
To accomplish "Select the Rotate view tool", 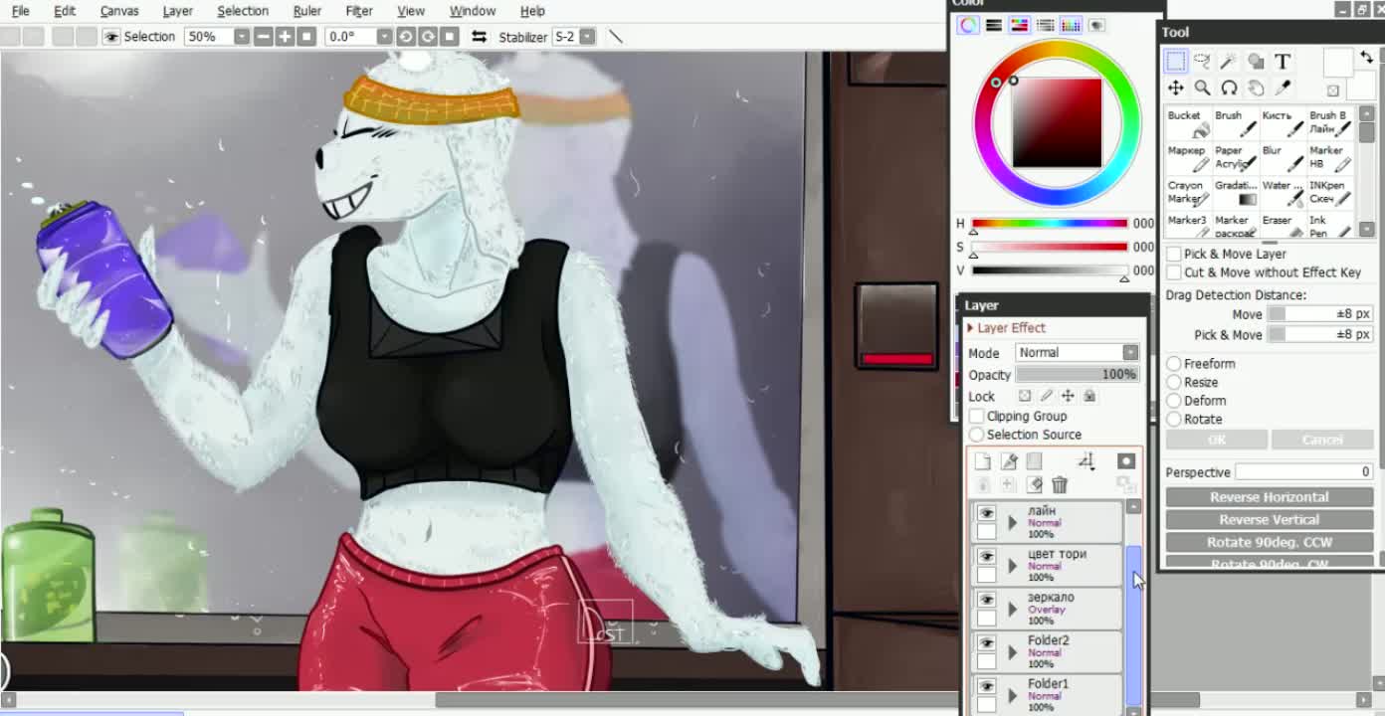I will pos(1229,89).
